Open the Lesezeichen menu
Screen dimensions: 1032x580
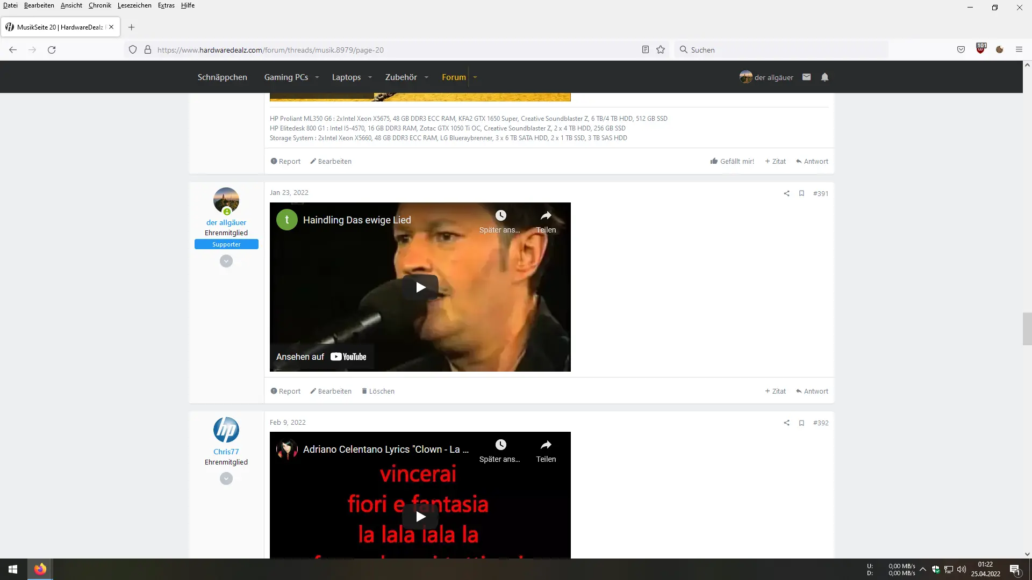tap(134, 5)
